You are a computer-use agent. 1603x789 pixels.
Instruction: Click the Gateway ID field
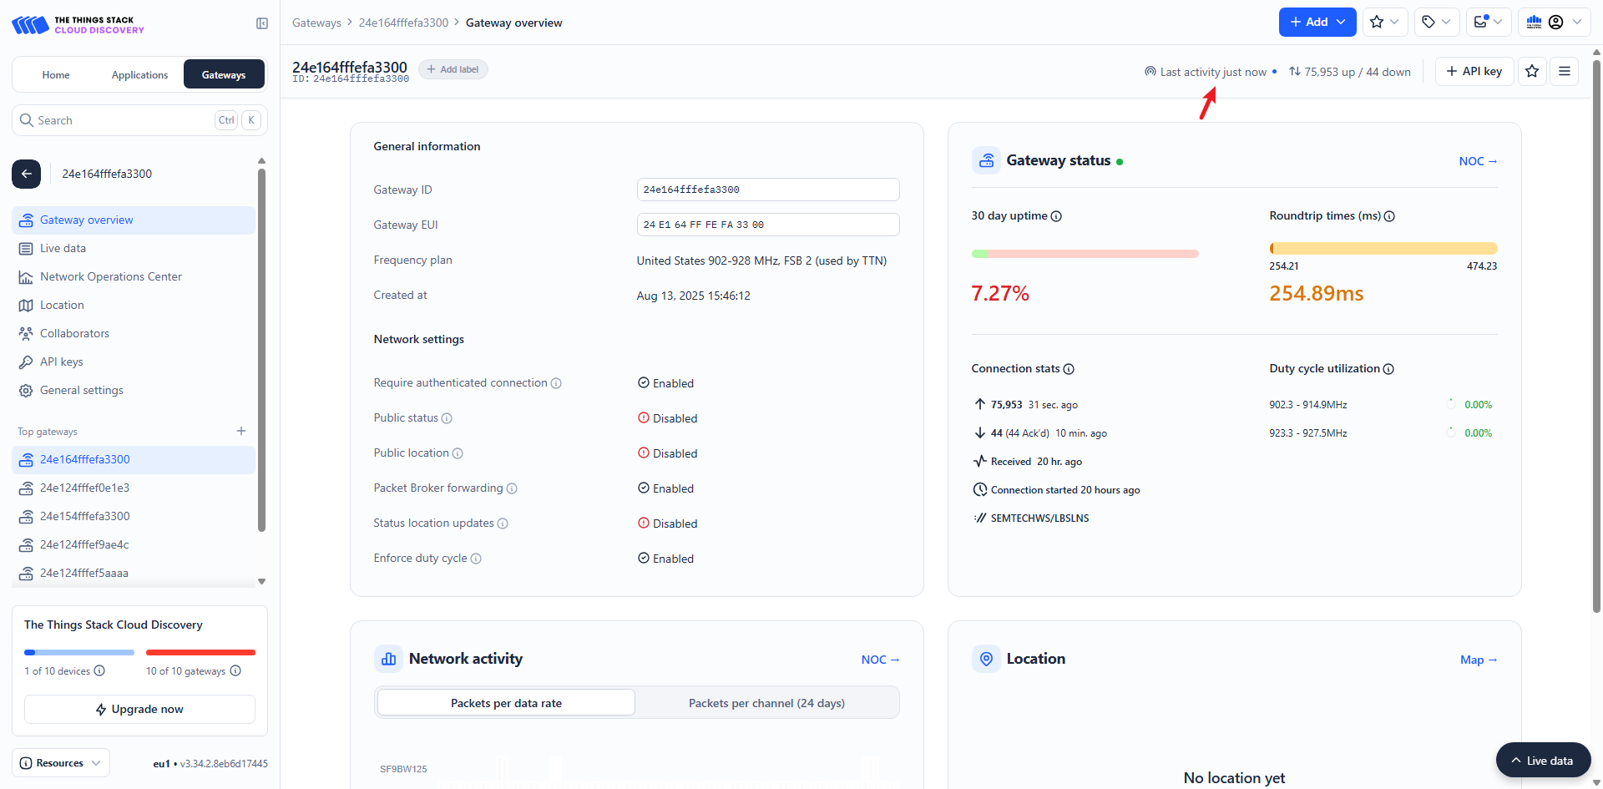(768, 190)
